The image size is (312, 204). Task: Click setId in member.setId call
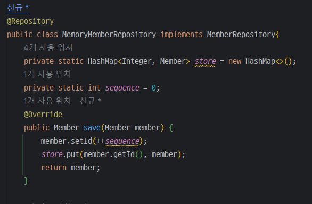pyautogui.click(x=81, y=141)
